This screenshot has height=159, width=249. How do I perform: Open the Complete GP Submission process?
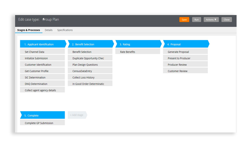(43, 123)
